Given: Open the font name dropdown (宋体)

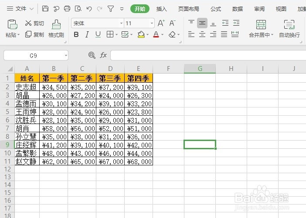Looking at the screenshot, I should point(121,23).
